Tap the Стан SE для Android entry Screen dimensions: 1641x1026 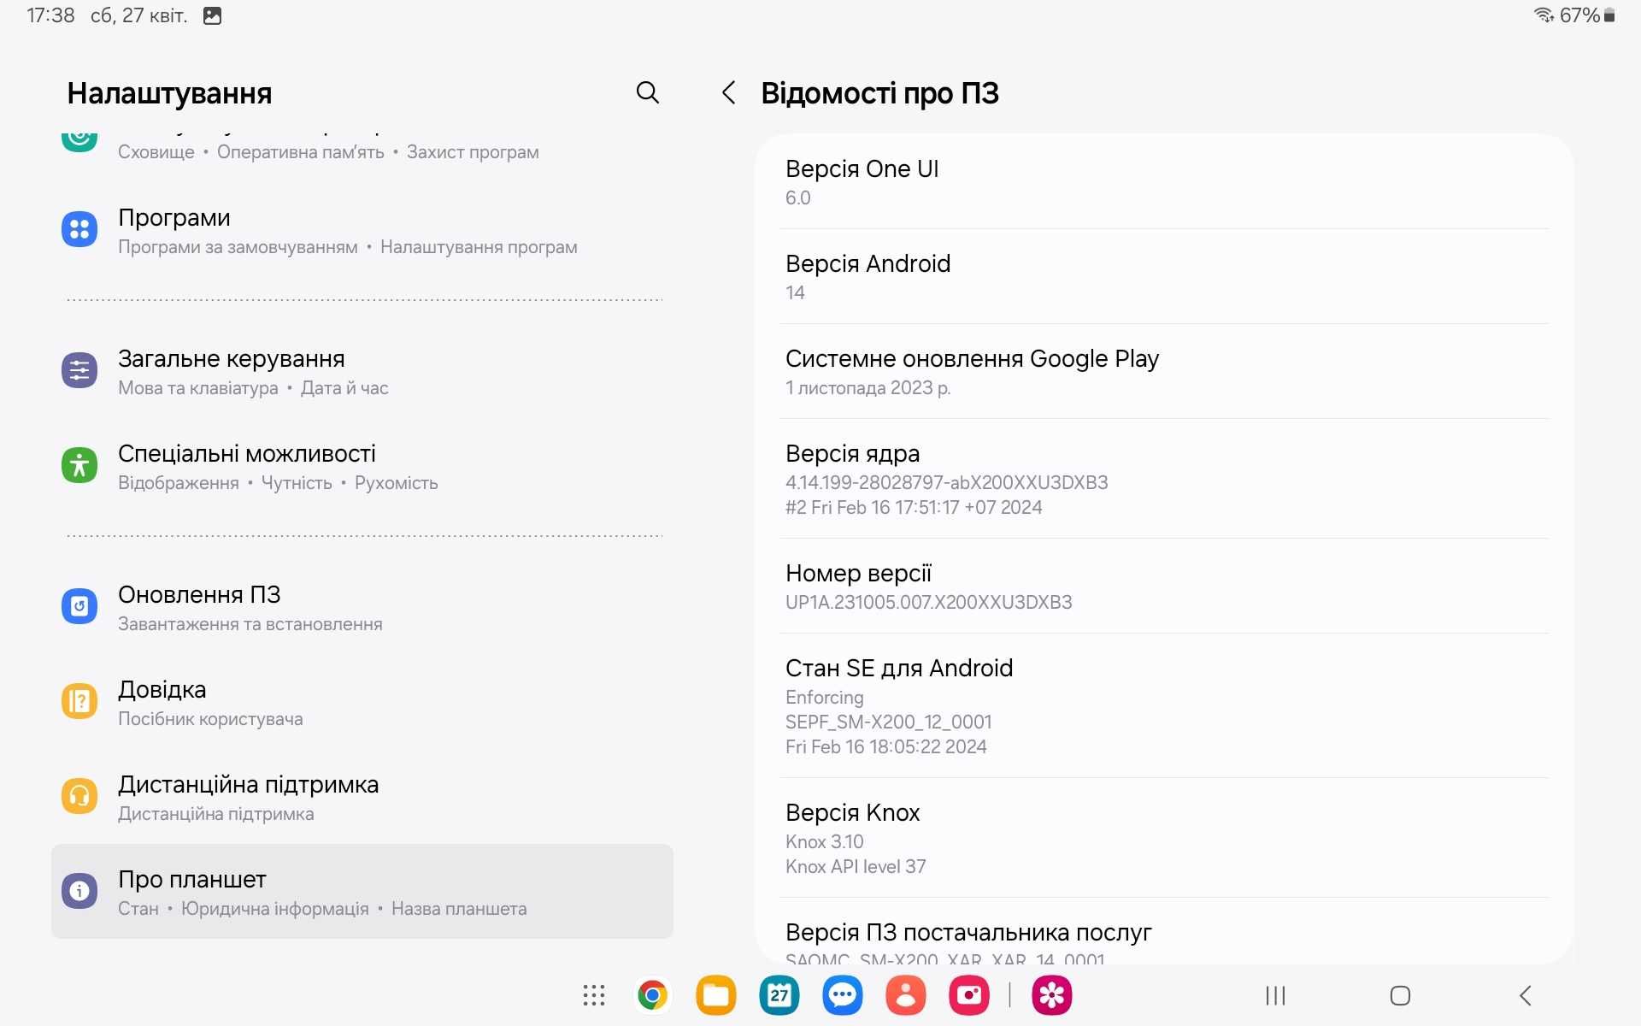1164,705
